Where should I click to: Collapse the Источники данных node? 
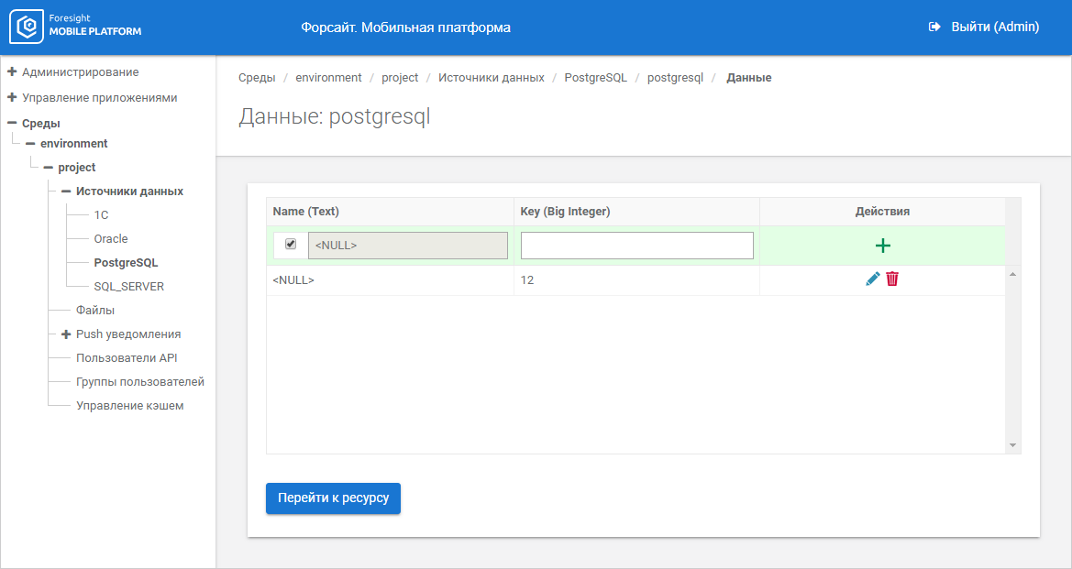point(66,191)
